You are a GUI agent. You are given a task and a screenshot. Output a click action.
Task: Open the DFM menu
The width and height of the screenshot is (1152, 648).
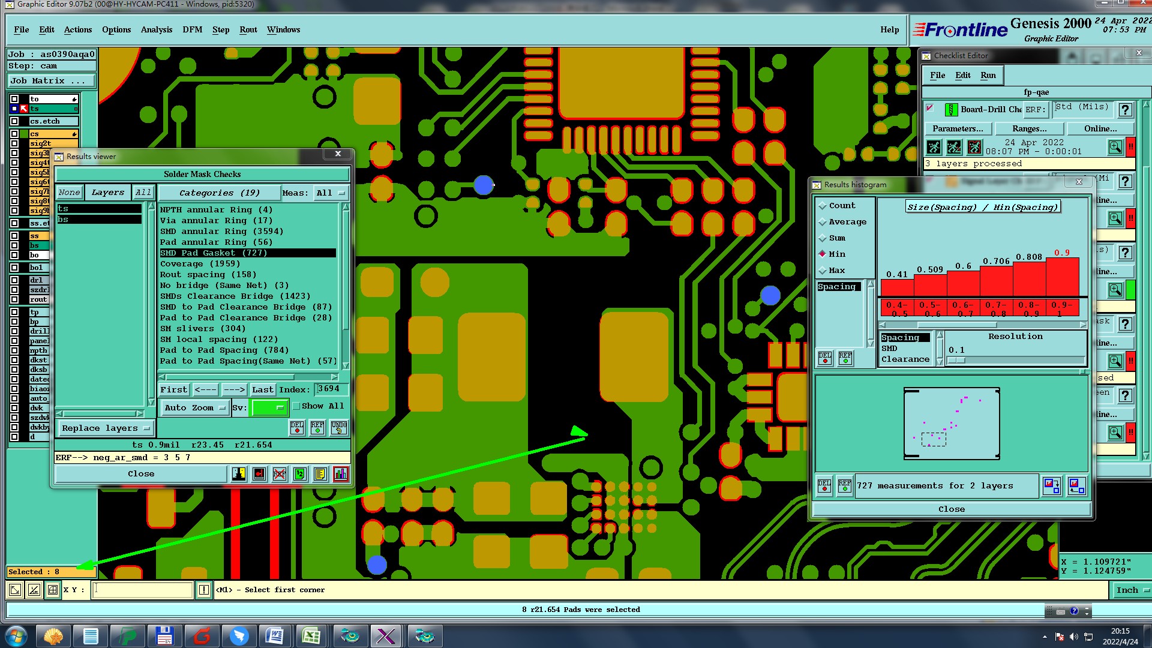(x=192, y=29)
